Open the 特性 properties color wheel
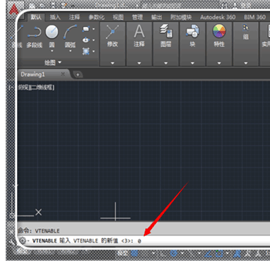This screenshot has height=265, width=270. [219, 31]
